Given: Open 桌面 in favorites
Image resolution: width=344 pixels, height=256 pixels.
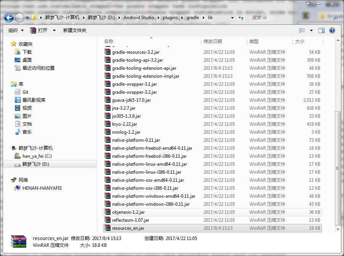Looking at the screenshot, I should 27,60.
